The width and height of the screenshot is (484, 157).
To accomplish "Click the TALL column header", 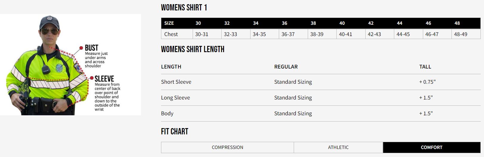I will pyautogui.click(x=425, y=67).
